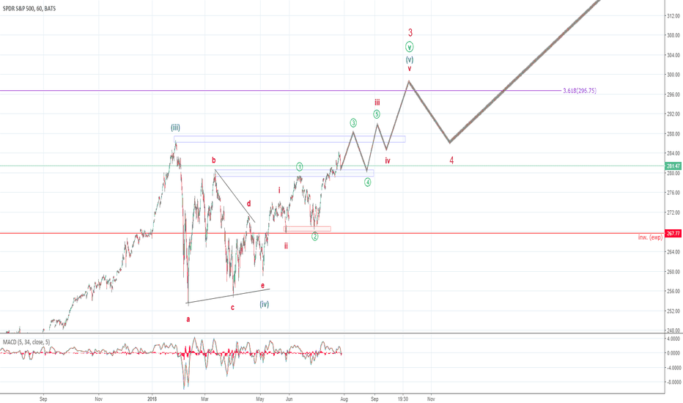The image size is (683, 403).
Task: Select the blue (iii) wave label
Action: (x=175, y=127)
